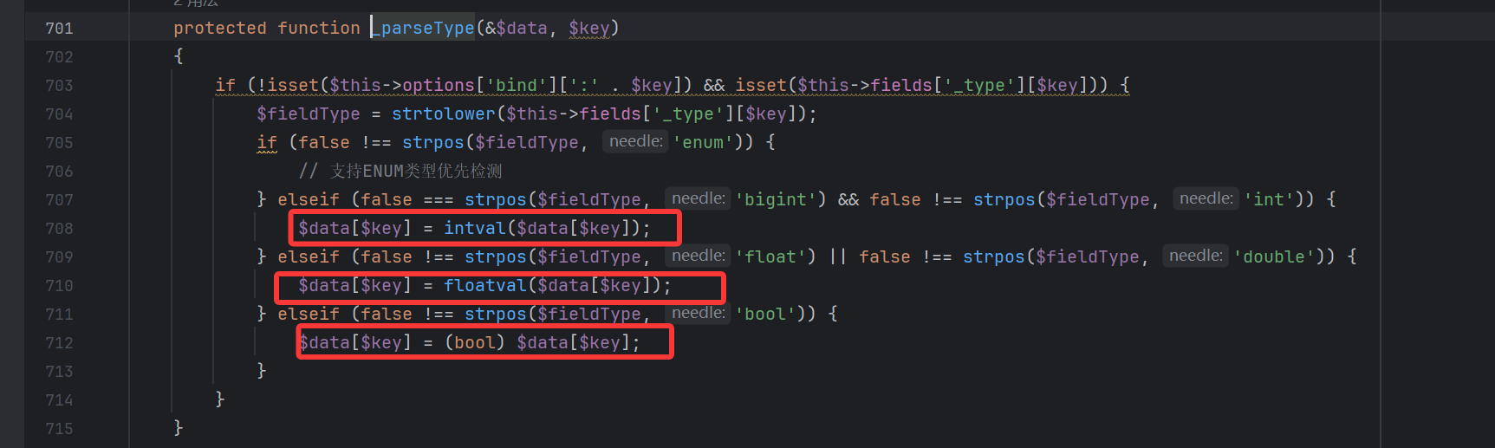The image size is (1495, 448).
Task: Click the needle: hint before 'enum'
Action: (x=635, y=142)
